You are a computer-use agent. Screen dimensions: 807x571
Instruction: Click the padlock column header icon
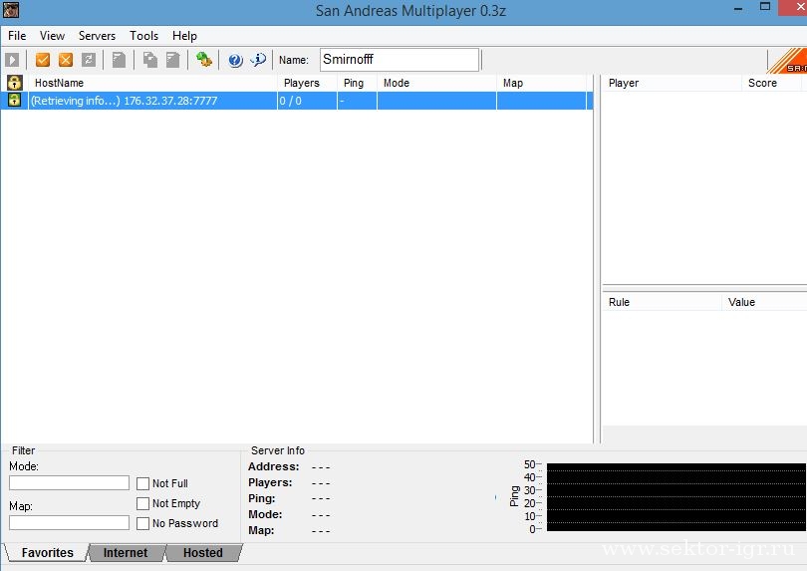tap(14, 83)
